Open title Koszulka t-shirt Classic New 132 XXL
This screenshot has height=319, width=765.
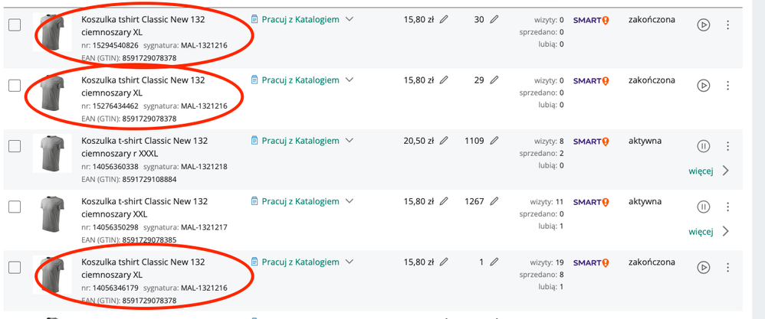click(x=144, y=207)
